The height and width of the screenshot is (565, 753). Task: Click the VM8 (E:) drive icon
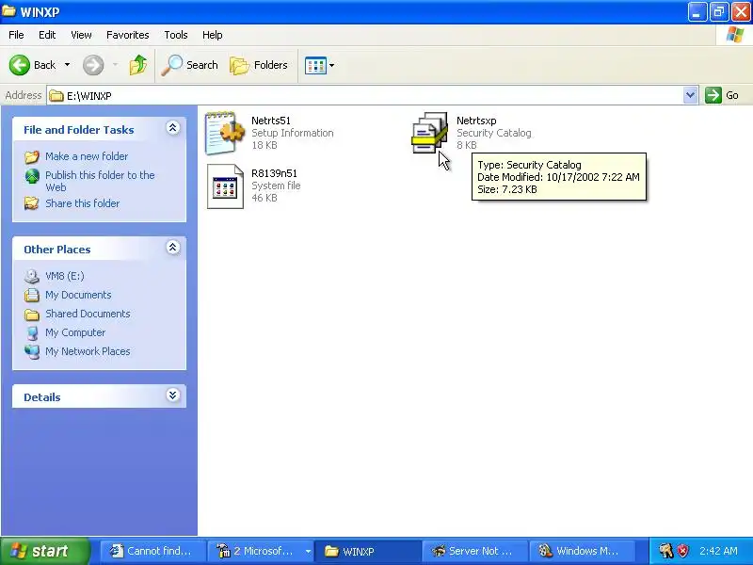(x=32, y=276)
